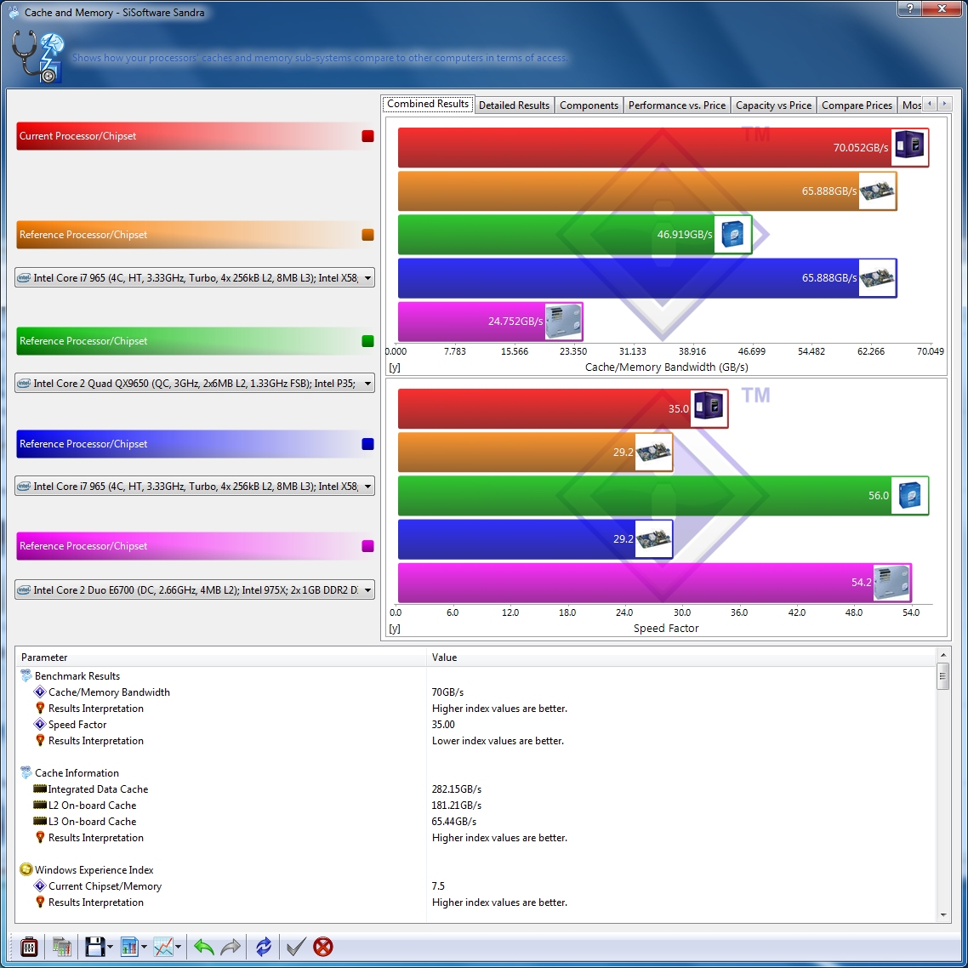Open the Capacity vs Price tab
968x968 pixels.
(x=773, y=105)
